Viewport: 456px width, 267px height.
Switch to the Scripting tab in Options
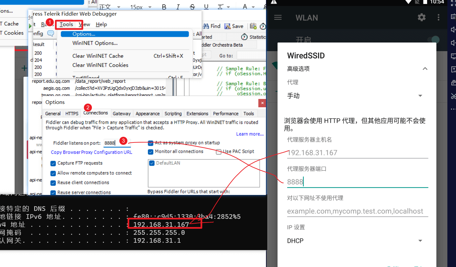pyautogui.click(x=173, y=114)
